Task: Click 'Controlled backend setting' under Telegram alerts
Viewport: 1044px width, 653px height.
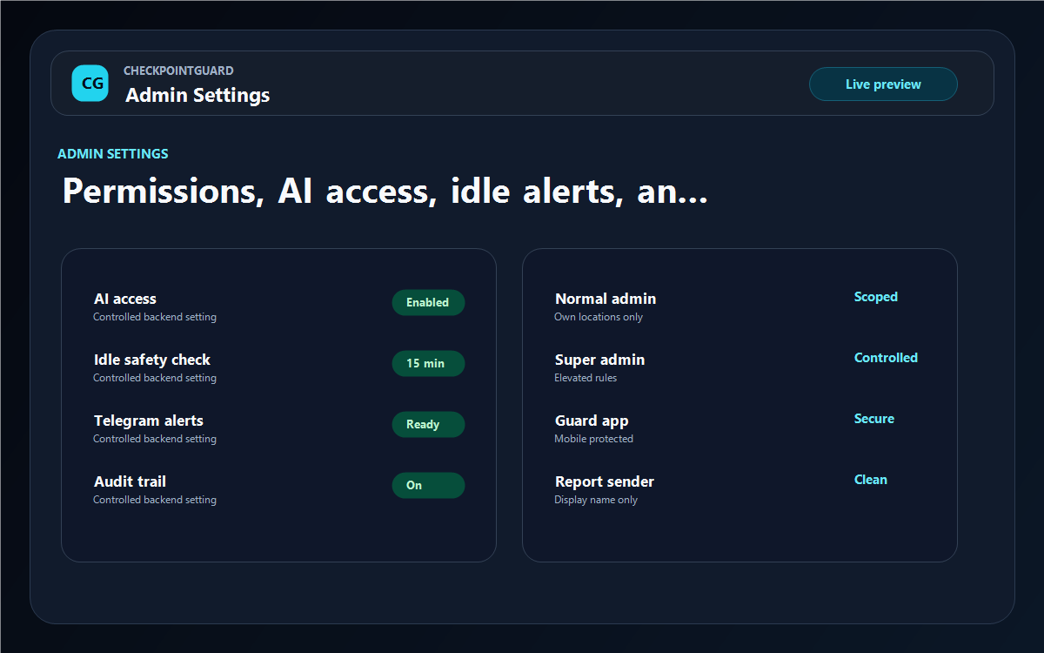Action: tap(155, 439)
